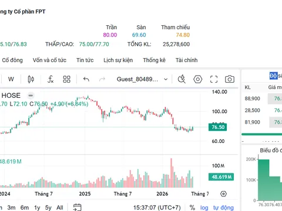Click the 76.50 current price label
This screenshot has width=282, height=211.
pyautogui.click(x=218, y=127)
